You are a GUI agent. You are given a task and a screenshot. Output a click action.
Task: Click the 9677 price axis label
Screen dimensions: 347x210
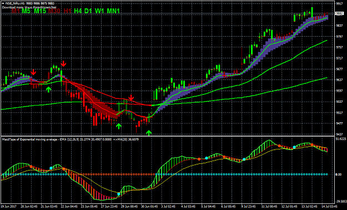(x=339, y=69)
